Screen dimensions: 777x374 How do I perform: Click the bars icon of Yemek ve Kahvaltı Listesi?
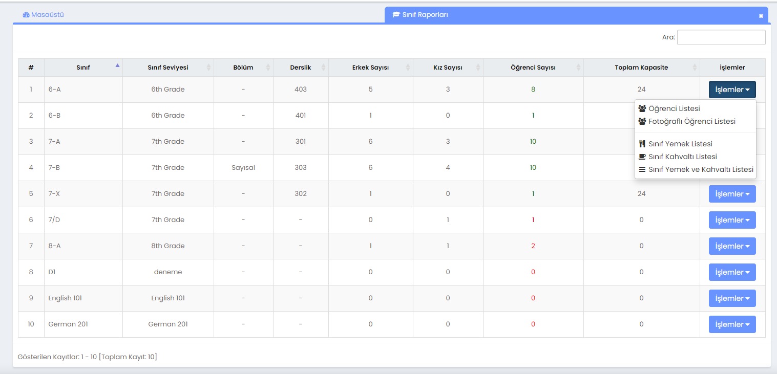tap(642, 169)
